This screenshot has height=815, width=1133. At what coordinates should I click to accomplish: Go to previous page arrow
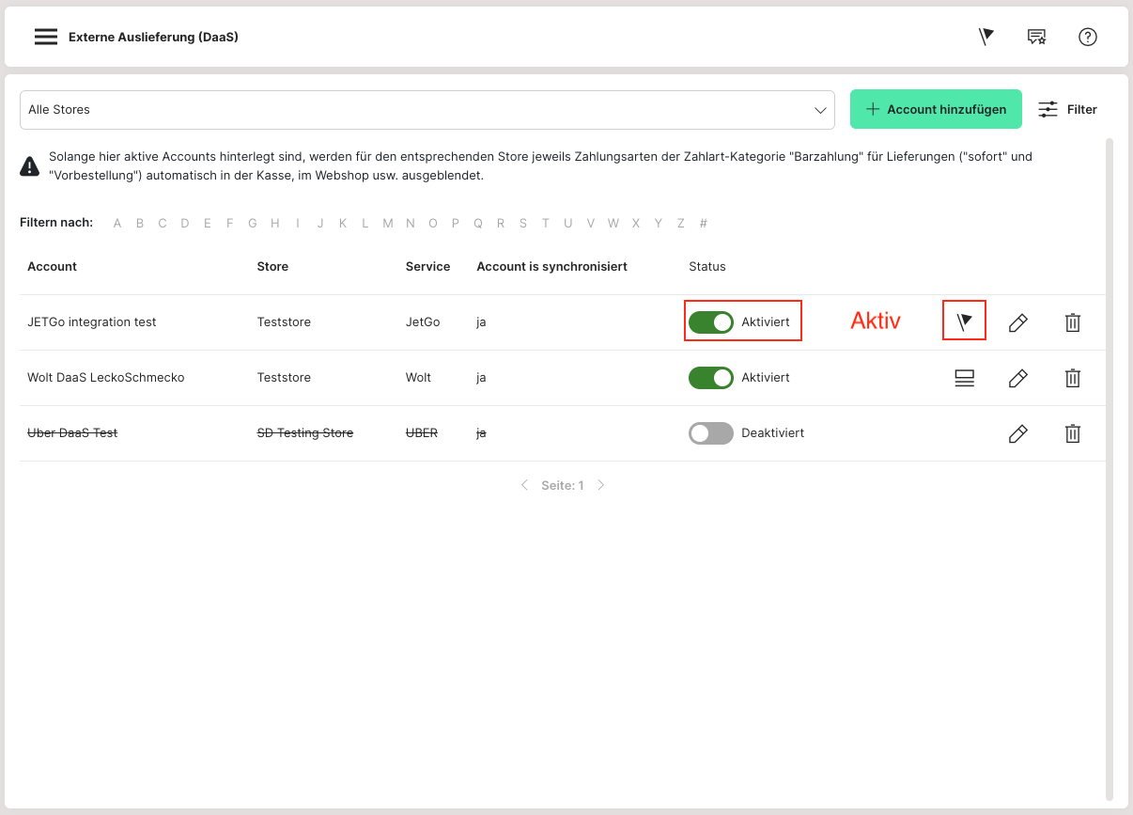point(524,486)
